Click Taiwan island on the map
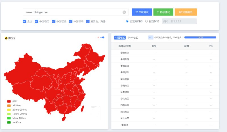The height and width of the screenshot is (132, 227). click(x=82, y=109)
